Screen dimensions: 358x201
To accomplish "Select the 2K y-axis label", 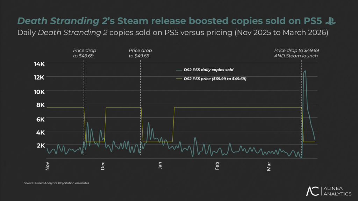I will [x=40, y=146].
